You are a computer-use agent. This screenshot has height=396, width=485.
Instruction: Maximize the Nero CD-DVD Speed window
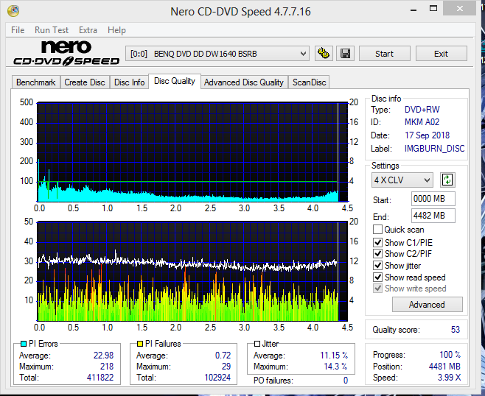[433, 9]
